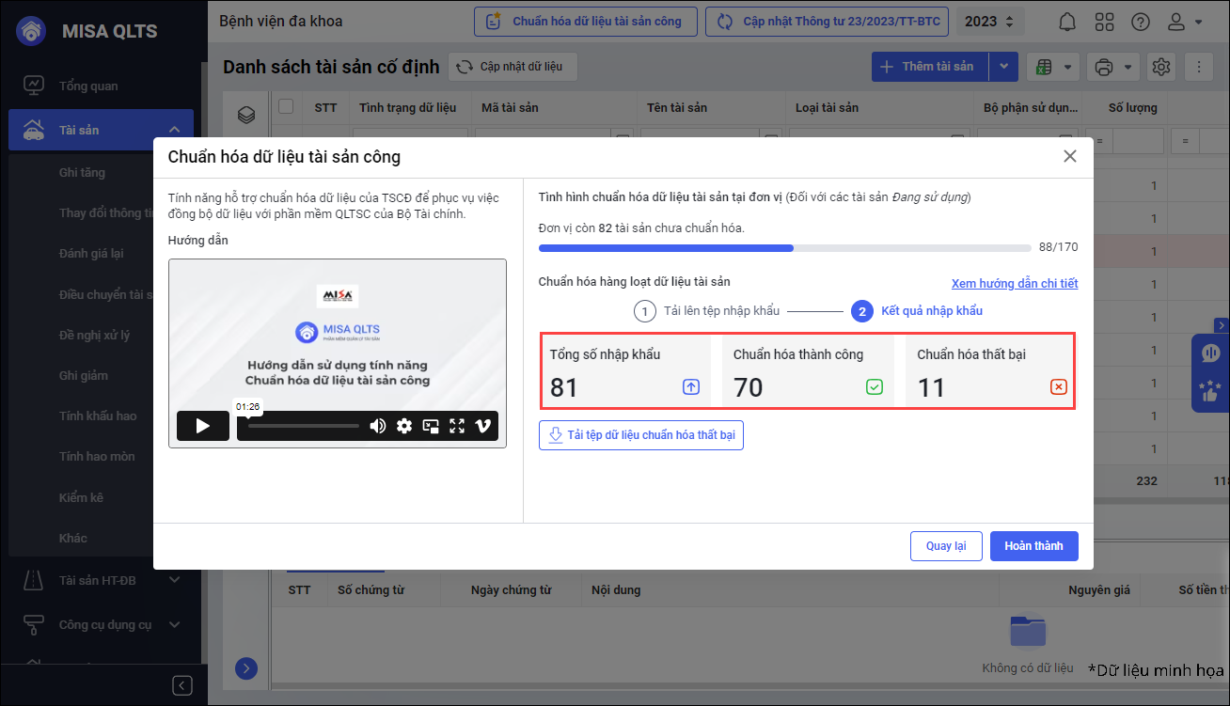Open Xem hướng dẫn chi tiết link
The height and width of the screenshot is (706, 1230).
click(1014, 283)
